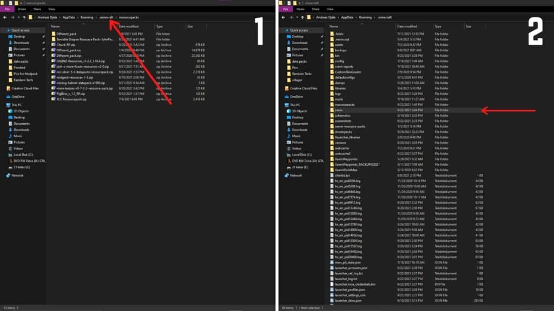Screen dimensions: 554x311
Task: Click Up arrow in window 2 (.minecraft)
Action: (302, 17)
